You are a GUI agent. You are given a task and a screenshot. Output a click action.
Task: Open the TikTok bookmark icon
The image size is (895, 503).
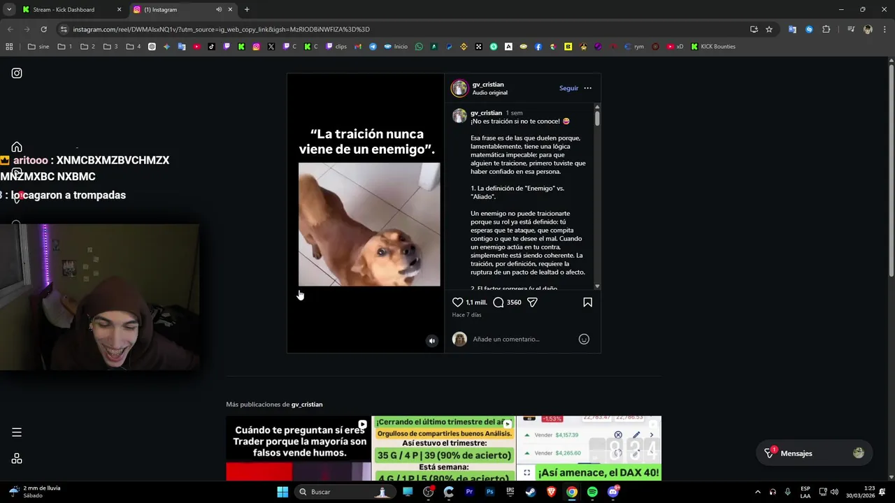(212, 47)
